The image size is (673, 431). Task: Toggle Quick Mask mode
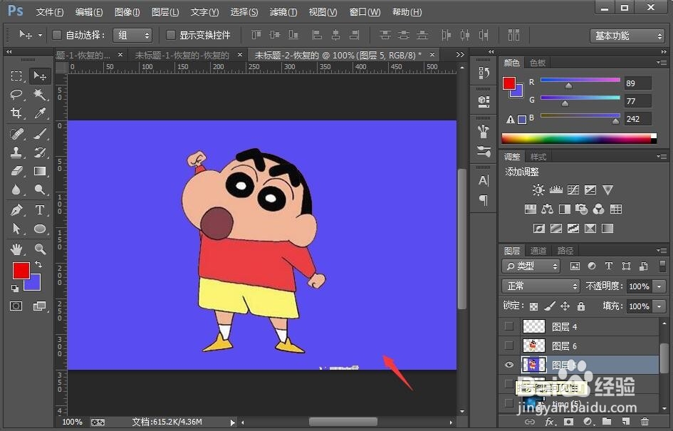[x=16, y=306]
